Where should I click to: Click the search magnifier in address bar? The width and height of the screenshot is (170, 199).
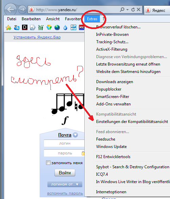[x=122, y=9]
